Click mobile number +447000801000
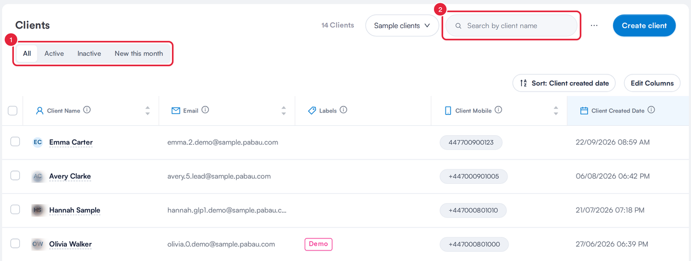Image resolution: width=691 pixels, height=261 pixels. [x=474, y=244]
